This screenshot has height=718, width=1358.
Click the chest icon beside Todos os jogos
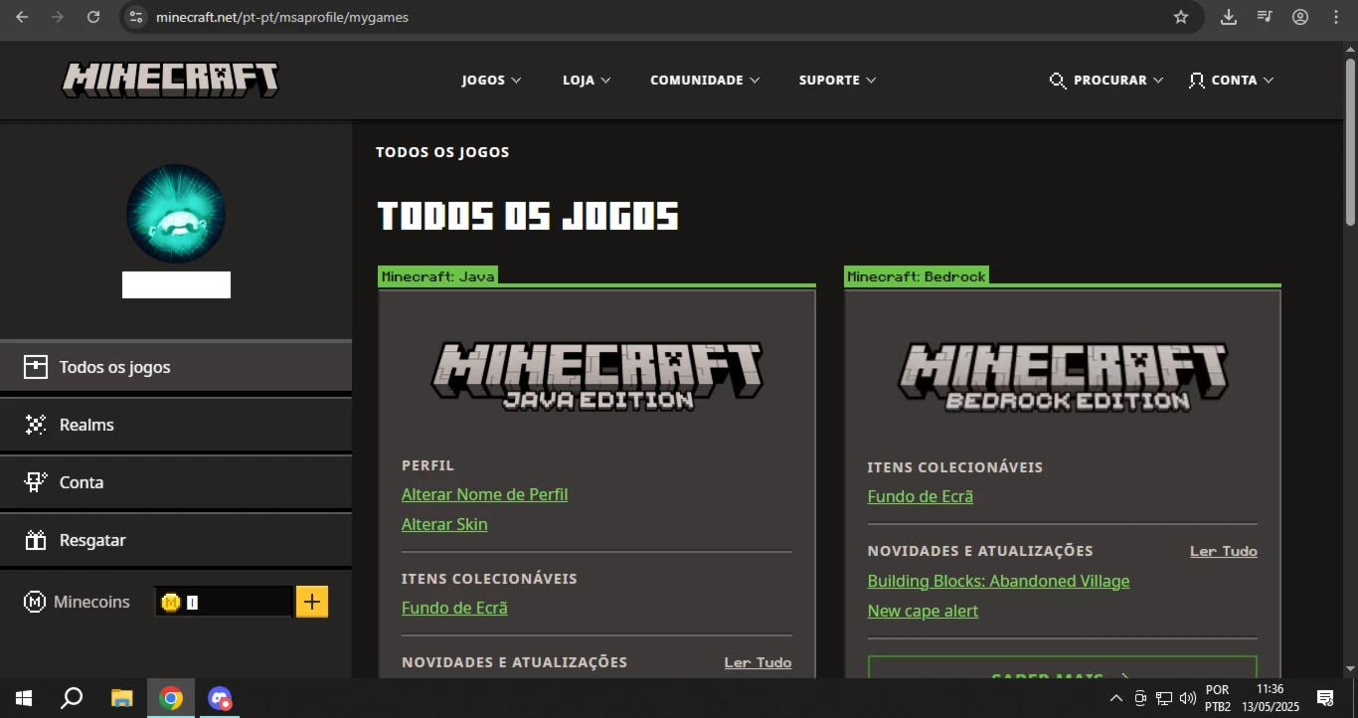pos(36,367)
